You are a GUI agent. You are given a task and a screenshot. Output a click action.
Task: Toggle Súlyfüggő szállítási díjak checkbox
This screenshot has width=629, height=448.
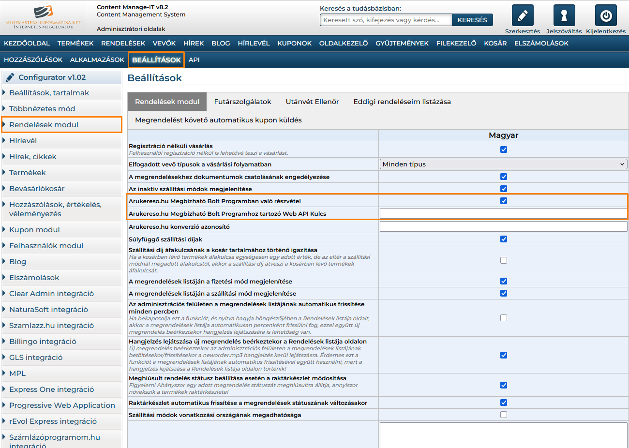[x=504, y=239]
